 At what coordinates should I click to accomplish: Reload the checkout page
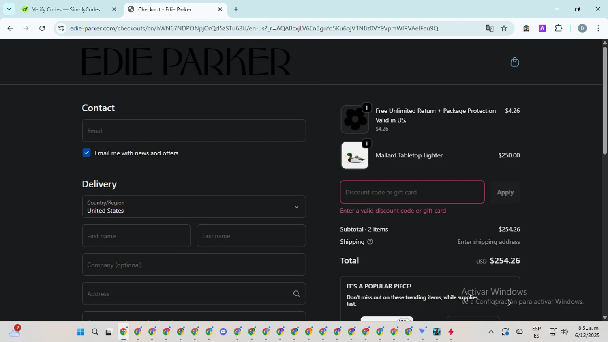(x=42, y=28)
